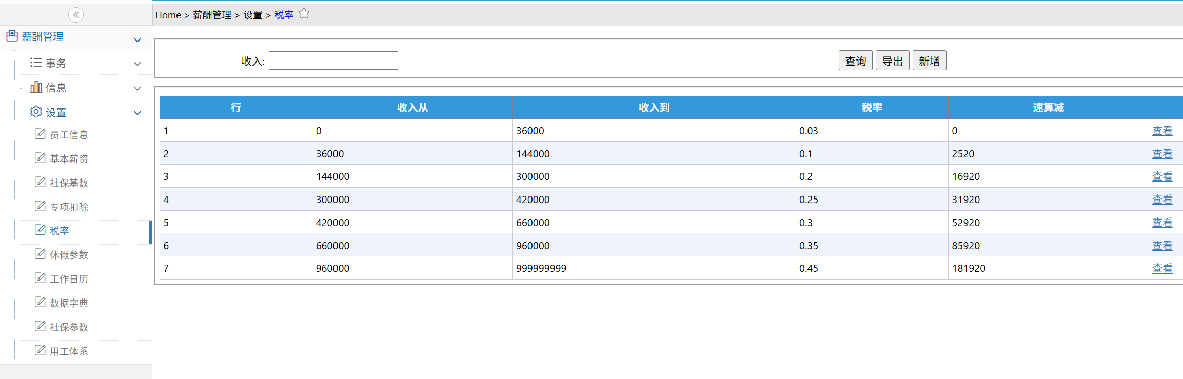Viewport: 1183px width, 379px height.
Task: Click the edit icon beside 专项扣除
Action: point(40,206)
